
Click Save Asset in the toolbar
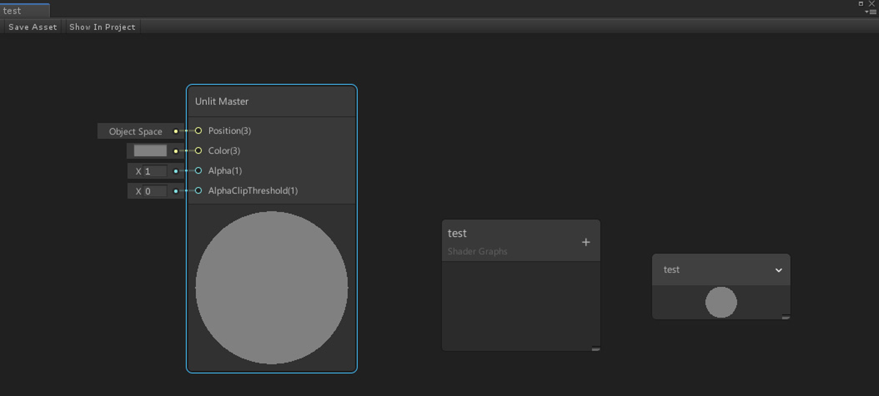click(32, 27)
